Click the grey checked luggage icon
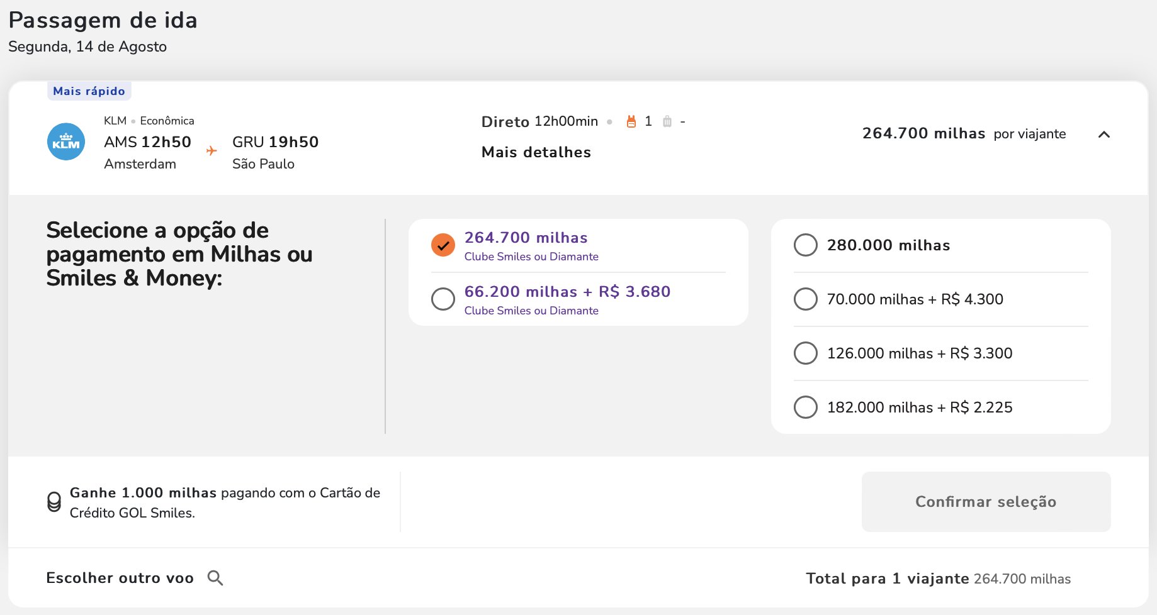The width and height of the screenshot is (1157, 615). point(667,121)
